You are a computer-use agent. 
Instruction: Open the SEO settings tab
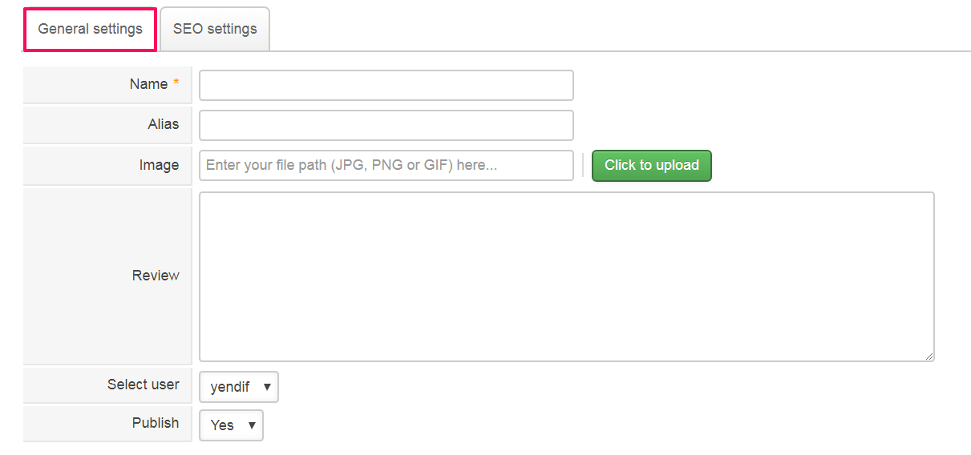click(215, 30)
